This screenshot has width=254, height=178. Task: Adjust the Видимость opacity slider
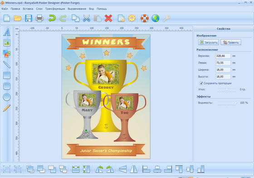point(227,103)
